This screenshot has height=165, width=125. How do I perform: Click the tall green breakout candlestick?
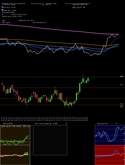click(x=80, y=88)
